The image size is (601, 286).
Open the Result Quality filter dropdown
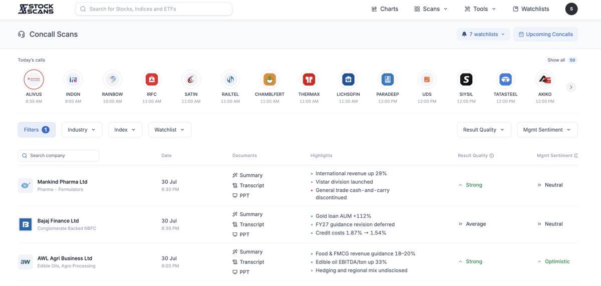[484, 130]
